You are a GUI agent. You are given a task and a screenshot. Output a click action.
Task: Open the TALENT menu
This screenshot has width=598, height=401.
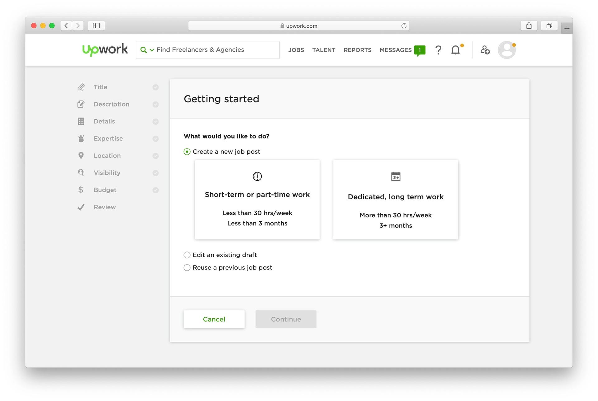pos(324,50)
